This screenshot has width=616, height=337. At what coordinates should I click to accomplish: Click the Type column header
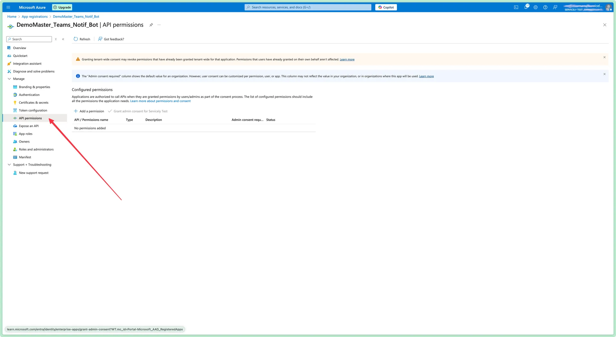pos(129,120)
